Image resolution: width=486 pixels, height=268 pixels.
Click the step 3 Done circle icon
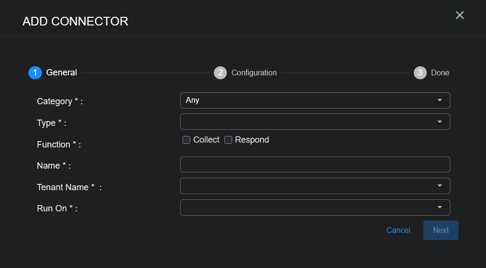[420, 73]
